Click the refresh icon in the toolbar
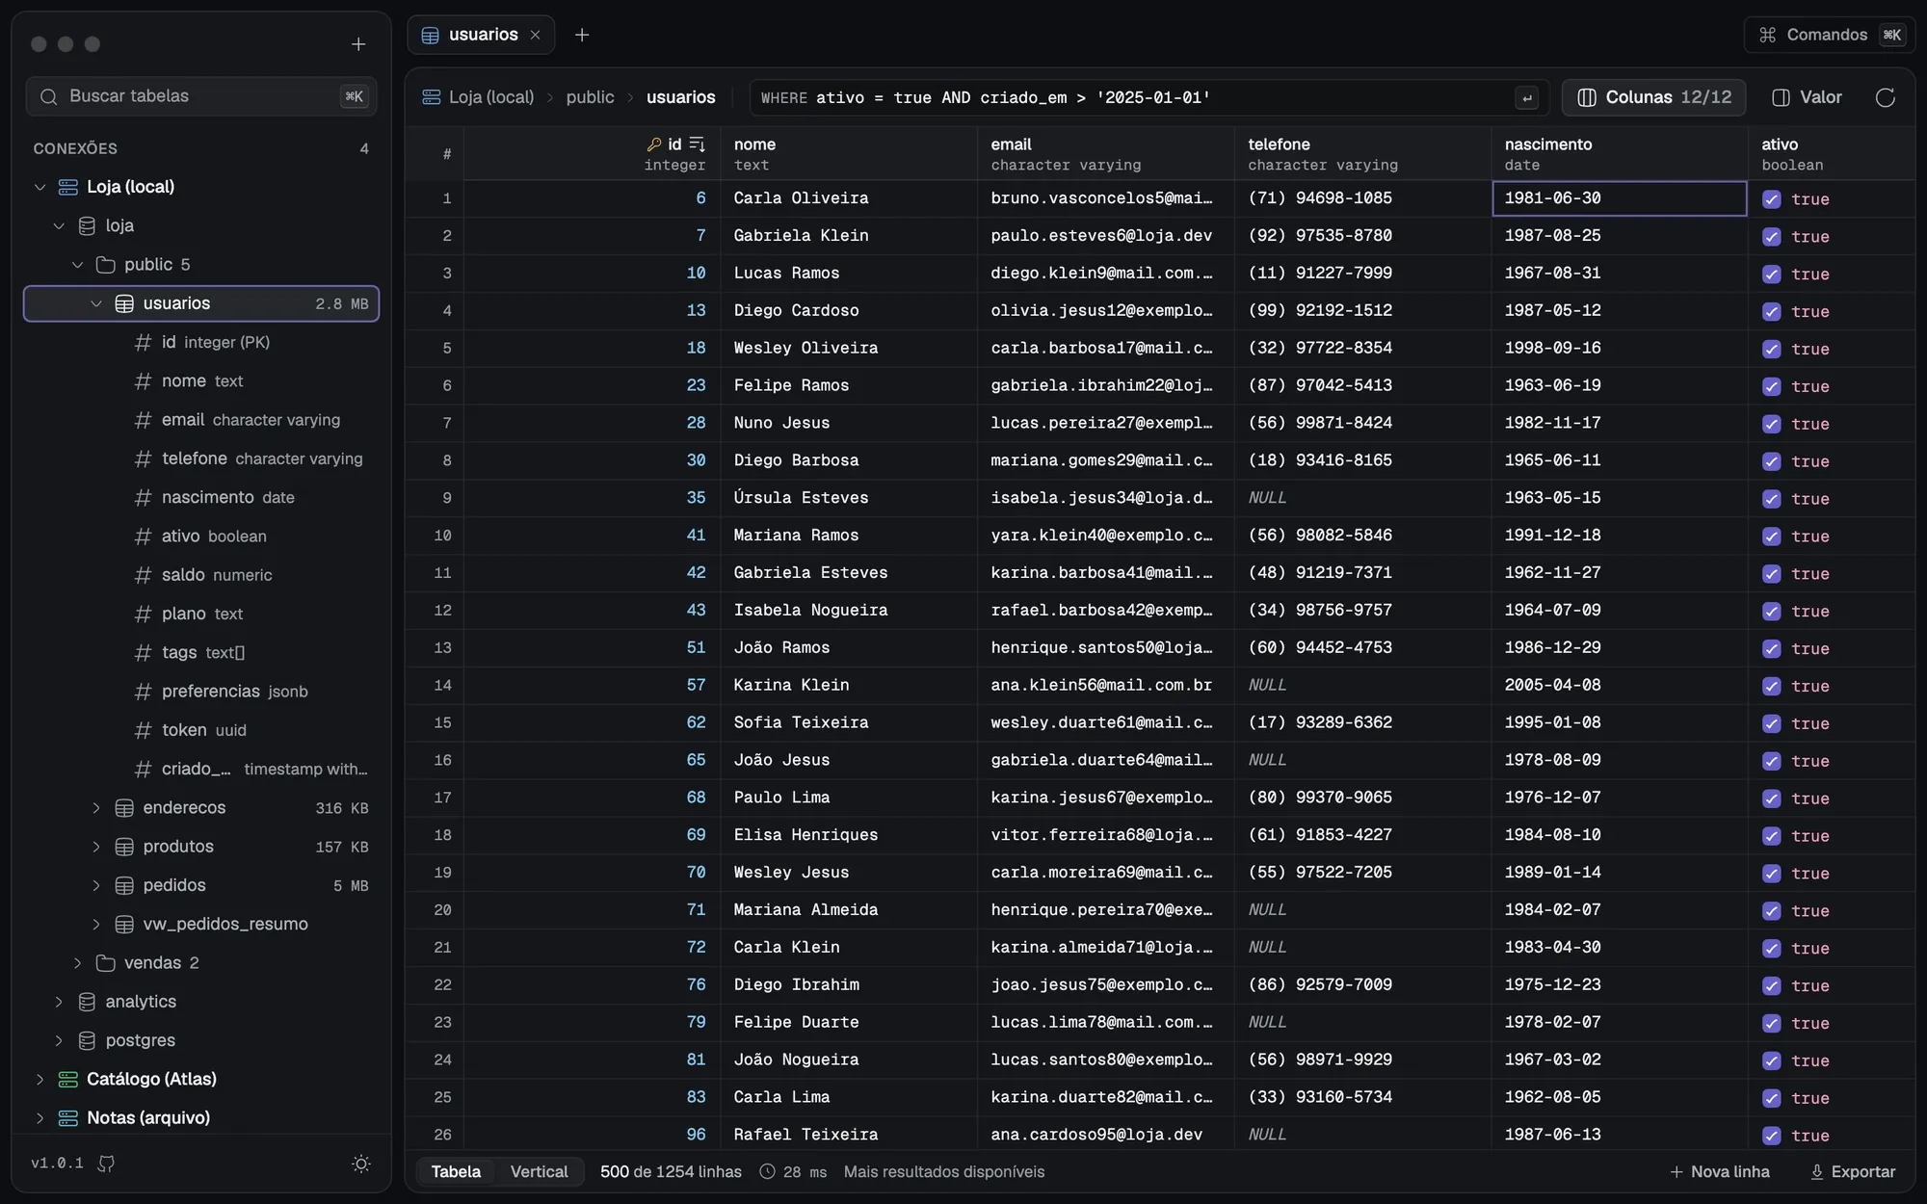 point(1886,97)
